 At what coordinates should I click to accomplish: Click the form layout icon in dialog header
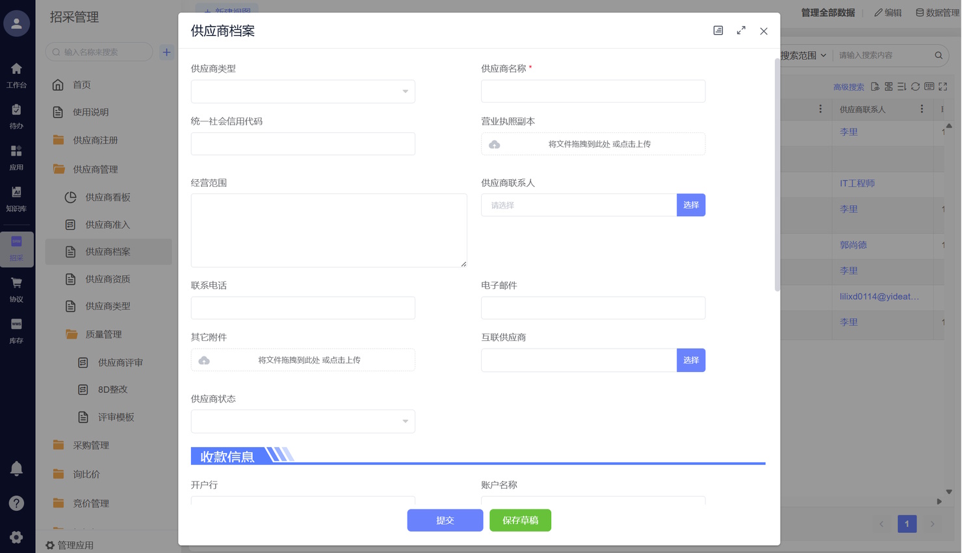718,31
